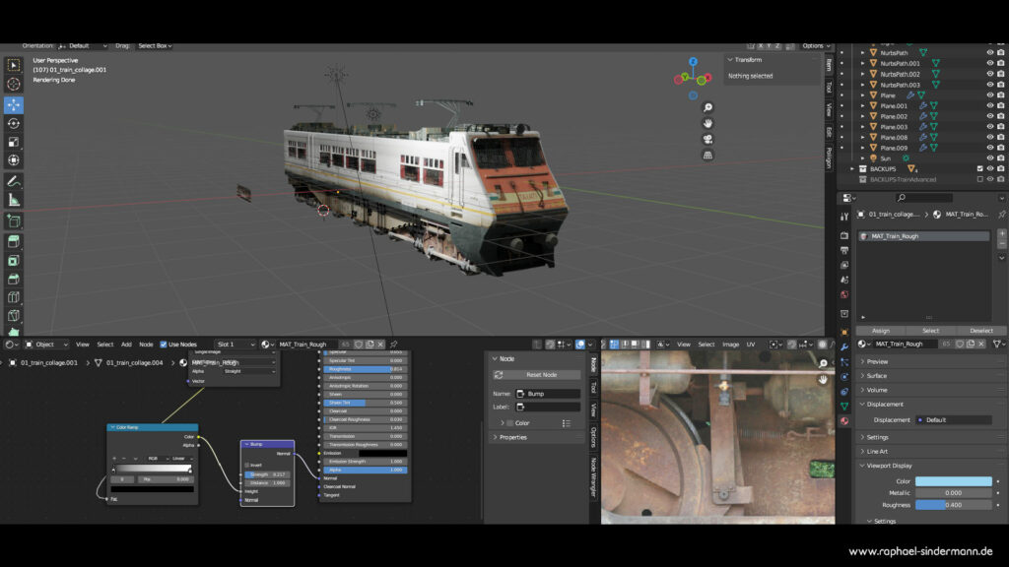Open node editor Add menu
The height and width of the screenshot is (567, 1009).
pos(126,345)
